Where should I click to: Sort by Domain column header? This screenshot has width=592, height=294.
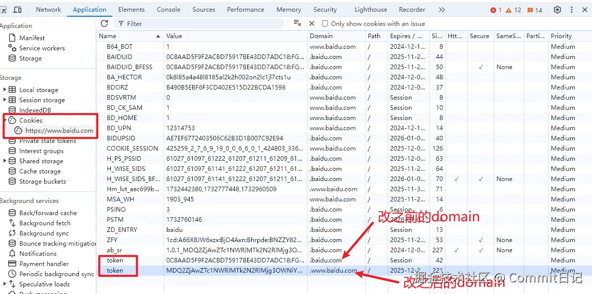(x=336, y=36)
